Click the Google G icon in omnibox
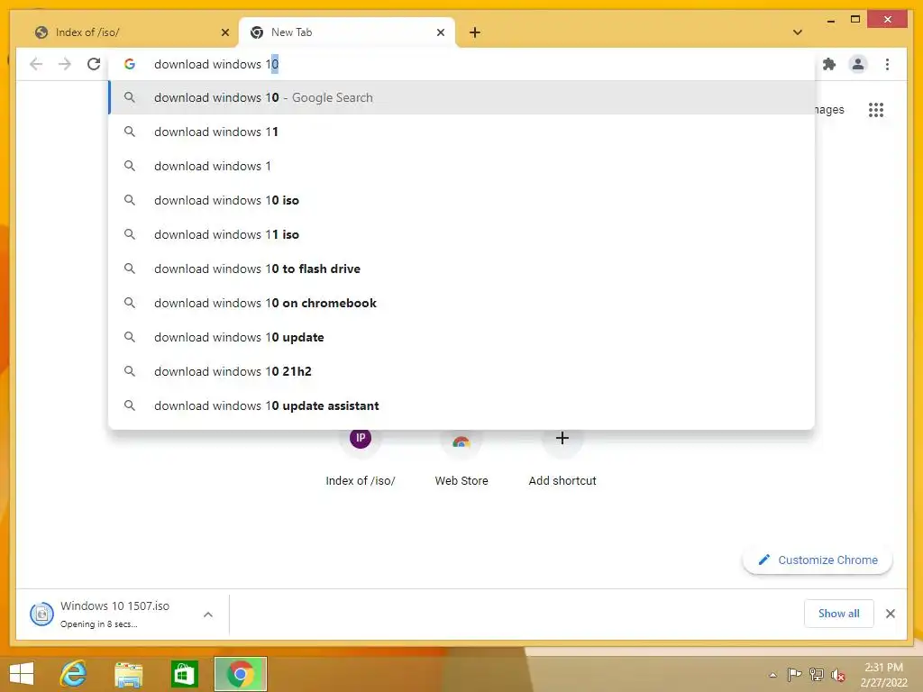 pos(130,64)
